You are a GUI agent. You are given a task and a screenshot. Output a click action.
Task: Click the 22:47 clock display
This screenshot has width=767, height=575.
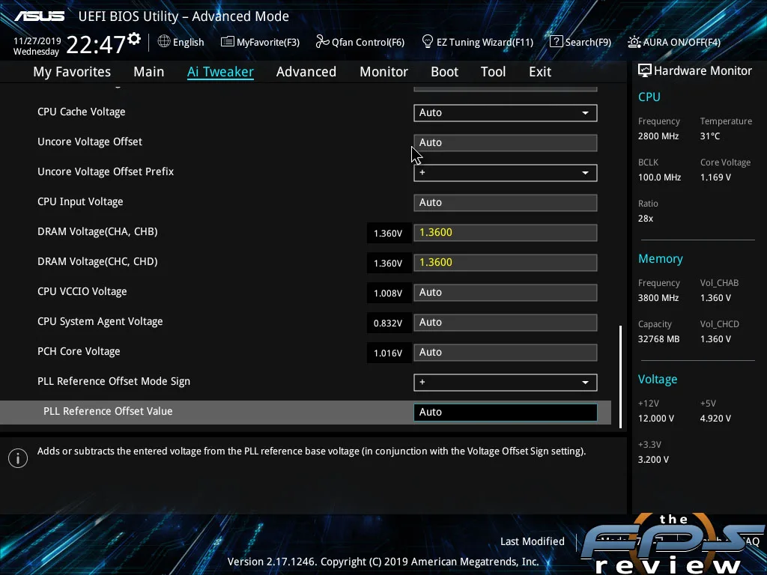click(x=96, y=45)
